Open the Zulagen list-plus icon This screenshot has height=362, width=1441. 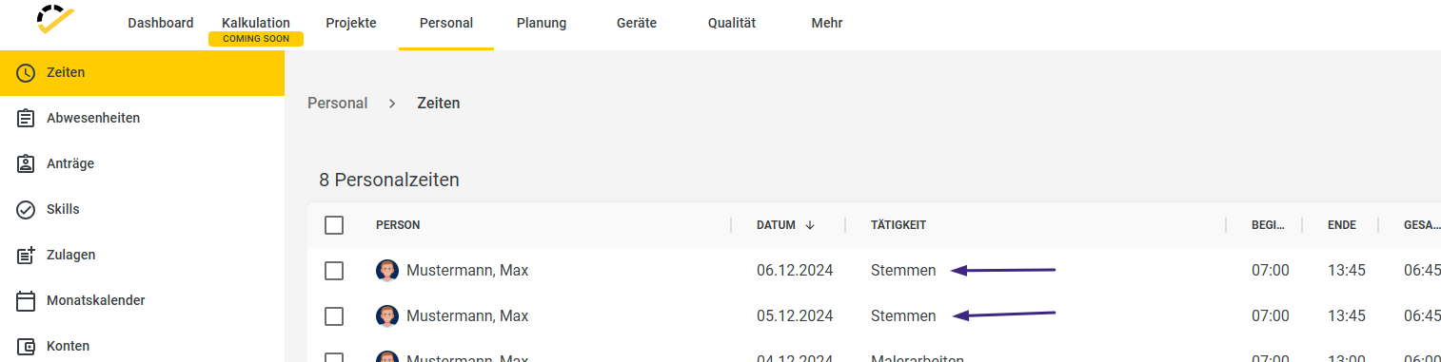tap(27, 256)
